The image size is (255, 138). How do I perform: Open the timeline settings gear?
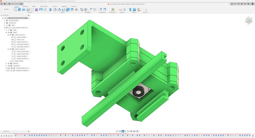coord(253,136)
